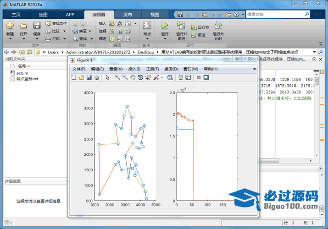Select 网点坐标.txt in current folder panel
This screenshot has height=229, width=328.
pos(27,79)
